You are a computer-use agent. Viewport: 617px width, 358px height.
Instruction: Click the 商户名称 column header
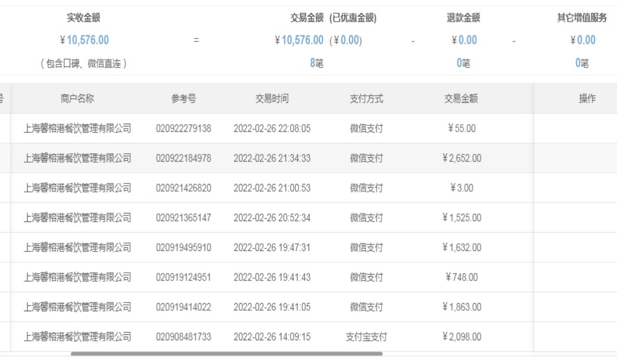(77, 99)
